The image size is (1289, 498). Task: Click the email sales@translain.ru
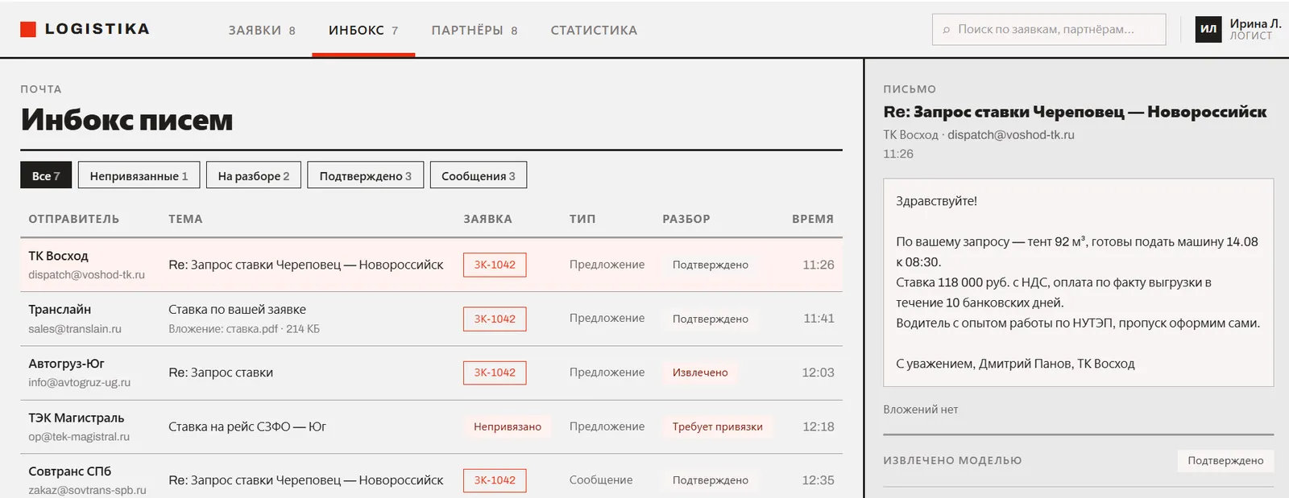[x=75, y=329]
